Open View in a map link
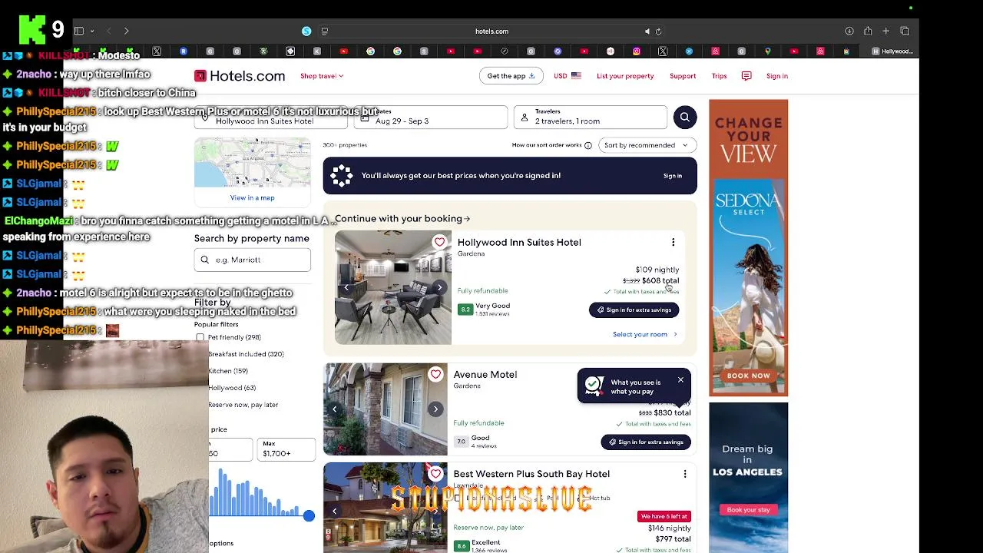Image resolution: width=983 pixels, height=553 pixels. (x=252, y=198)
